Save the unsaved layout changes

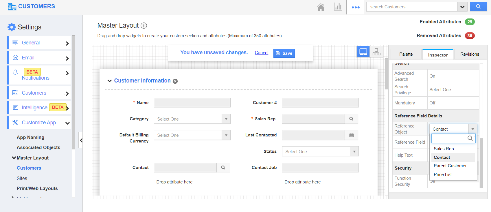(x=284, y=53)
